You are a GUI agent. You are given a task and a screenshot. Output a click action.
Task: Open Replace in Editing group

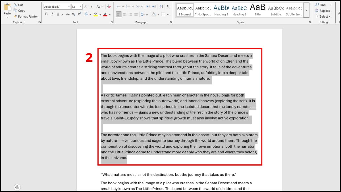pos(323,11)
